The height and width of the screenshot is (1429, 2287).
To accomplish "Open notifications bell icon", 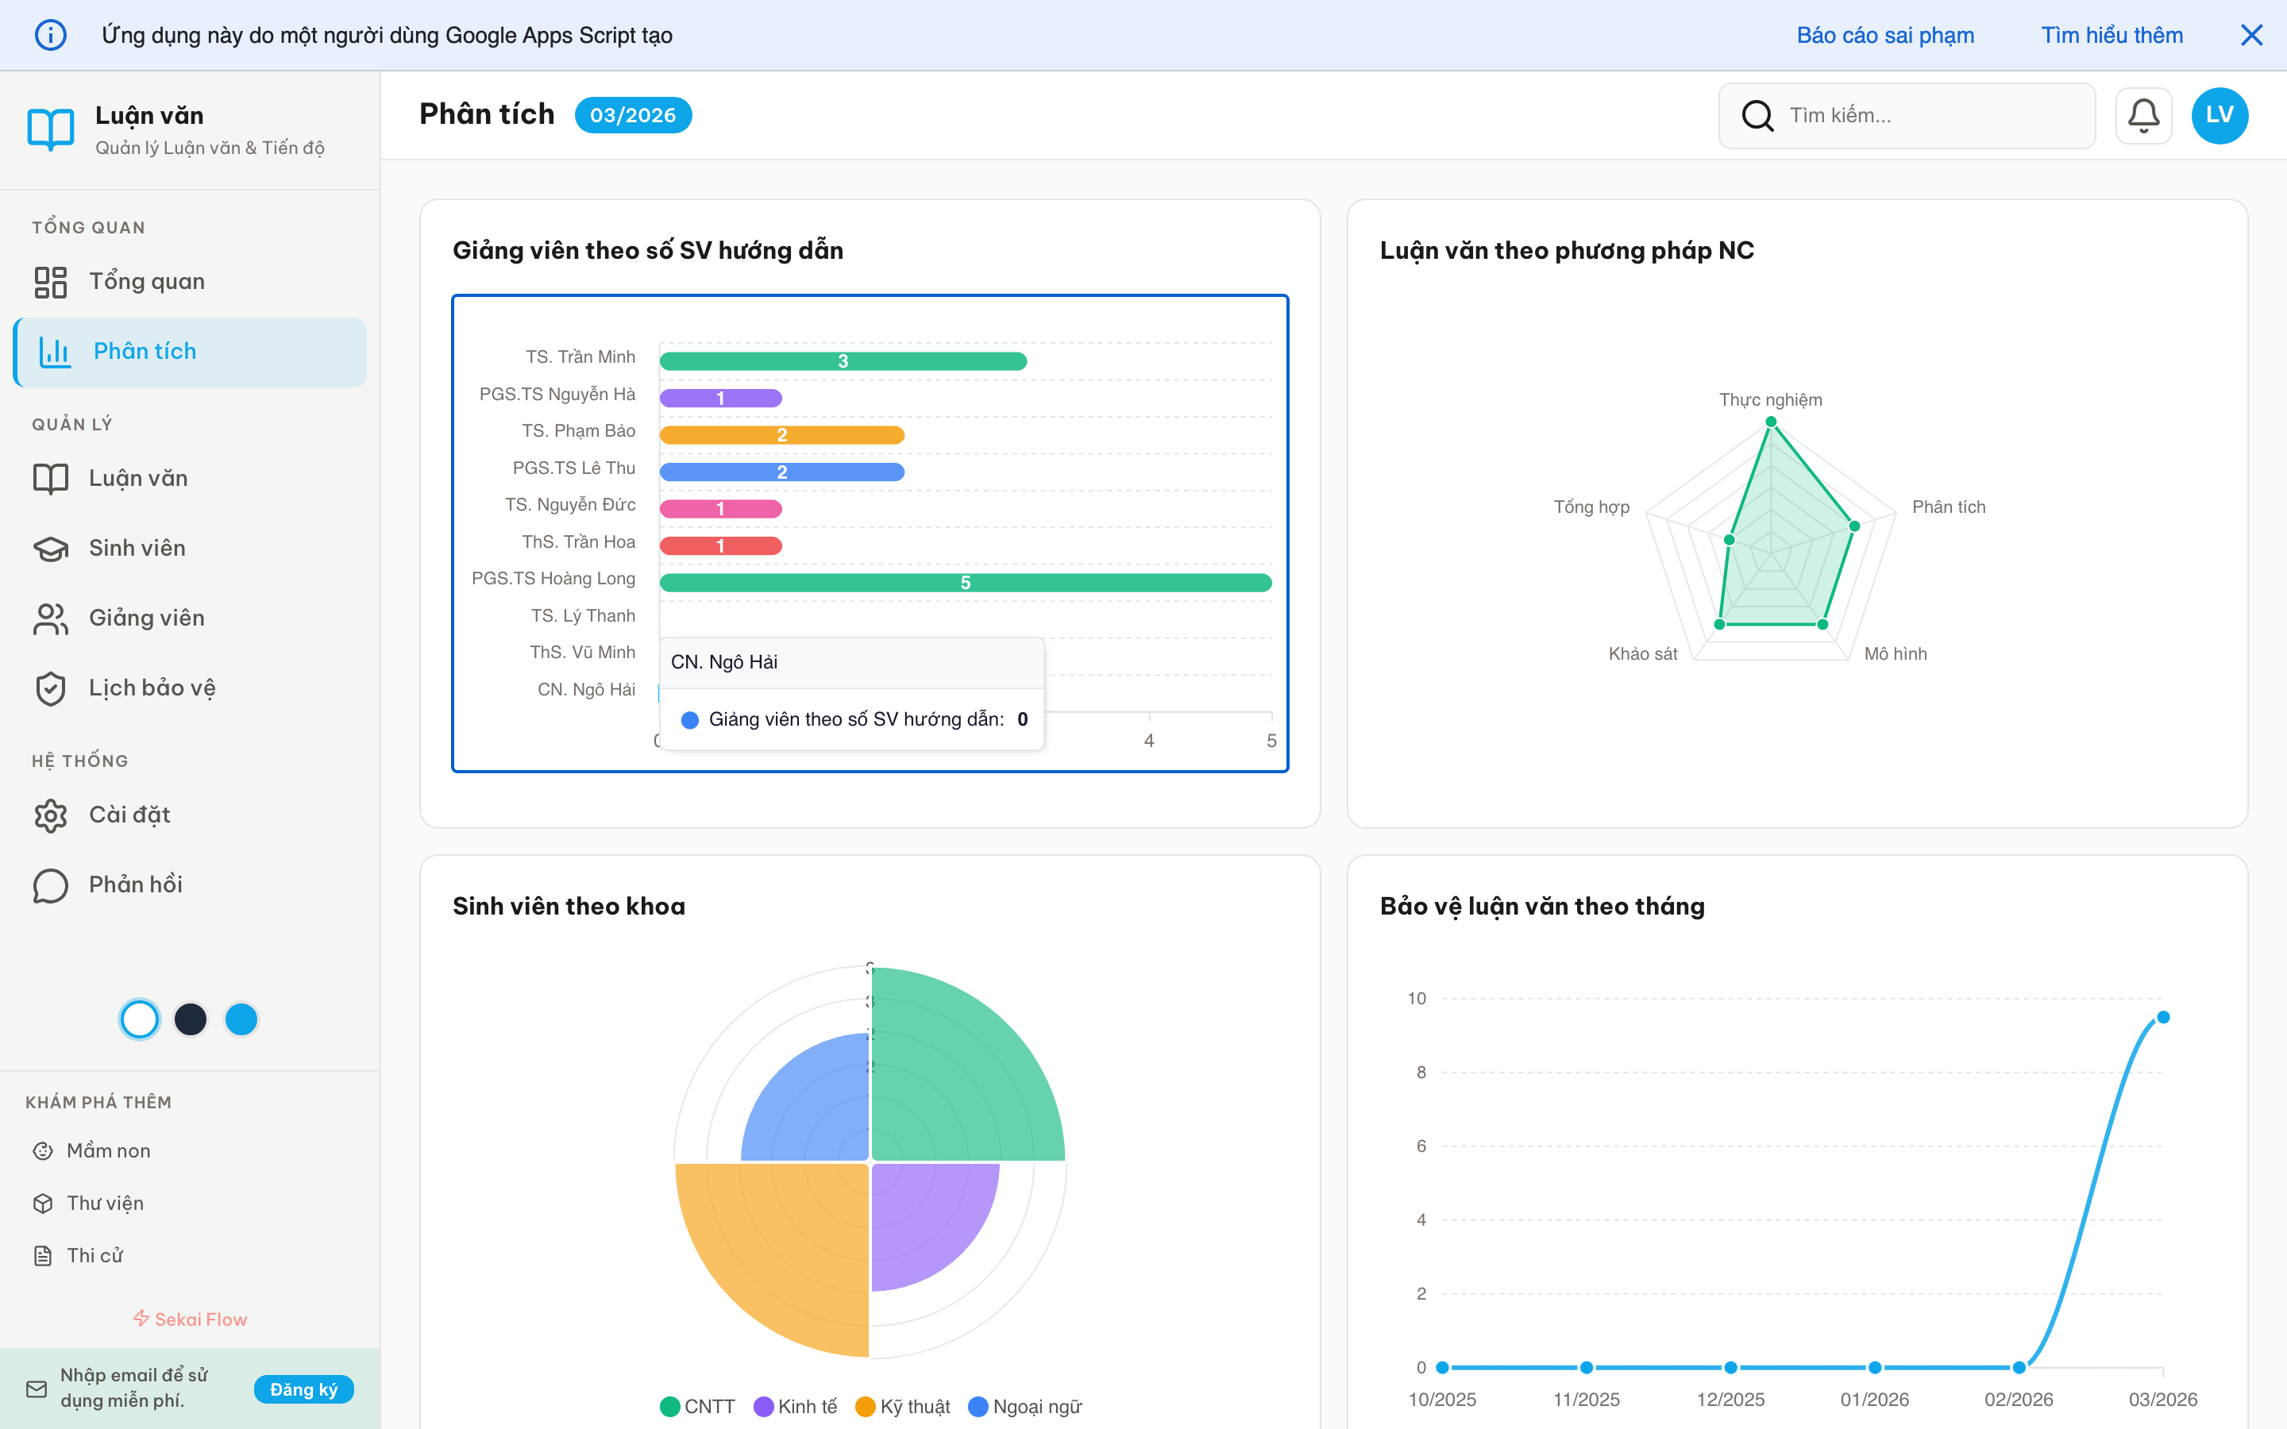I will 2142,115.
